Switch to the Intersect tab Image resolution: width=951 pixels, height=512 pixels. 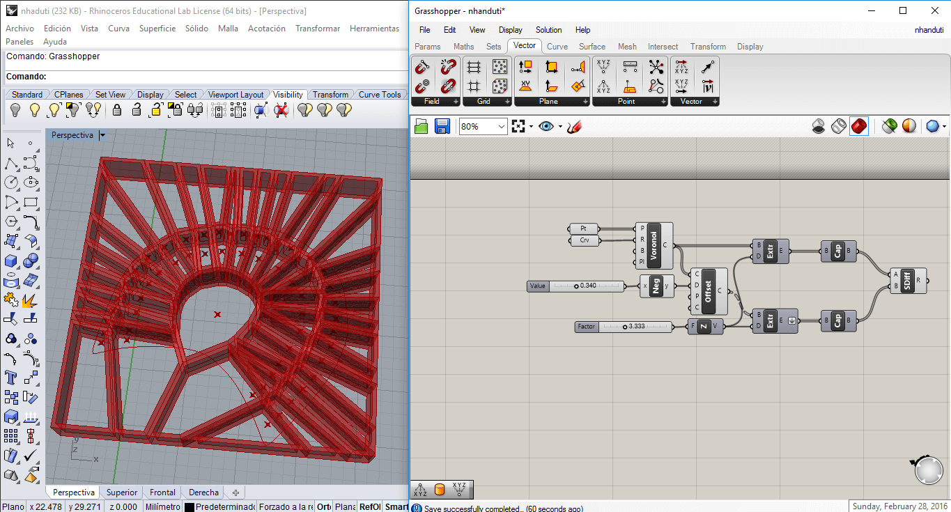click(x=663, y=47)
